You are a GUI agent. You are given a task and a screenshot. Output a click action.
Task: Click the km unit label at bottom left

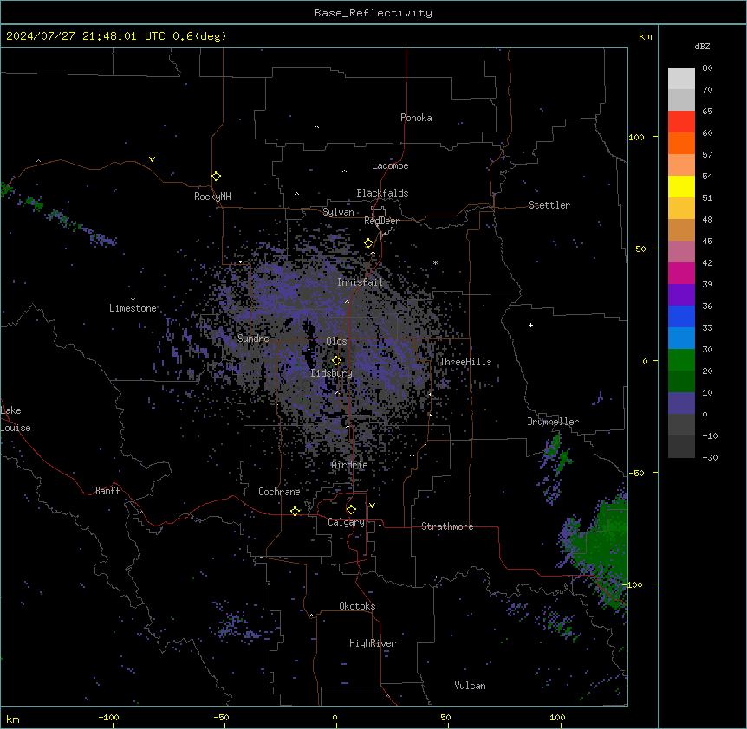13,719
